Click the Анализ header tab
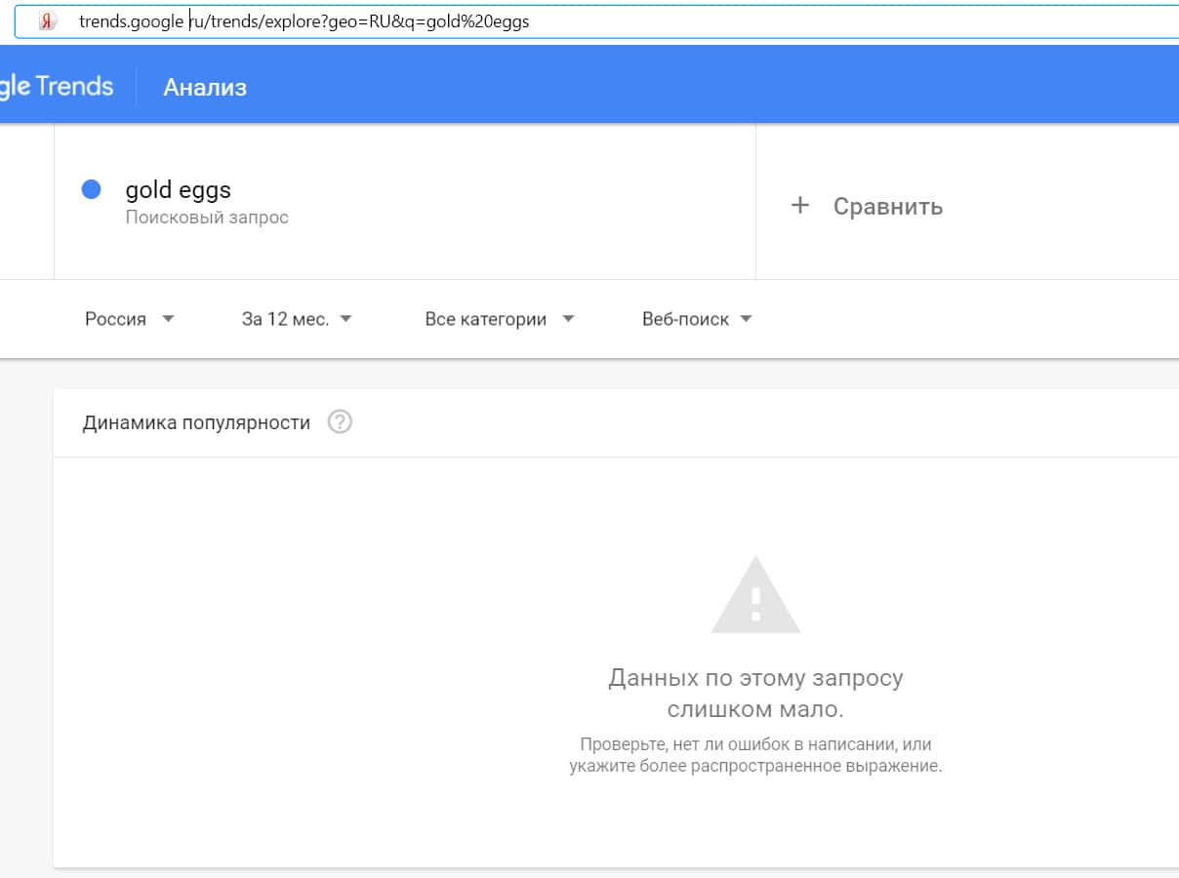Screen dimensions: 1179x878 (x=205, y=87)
